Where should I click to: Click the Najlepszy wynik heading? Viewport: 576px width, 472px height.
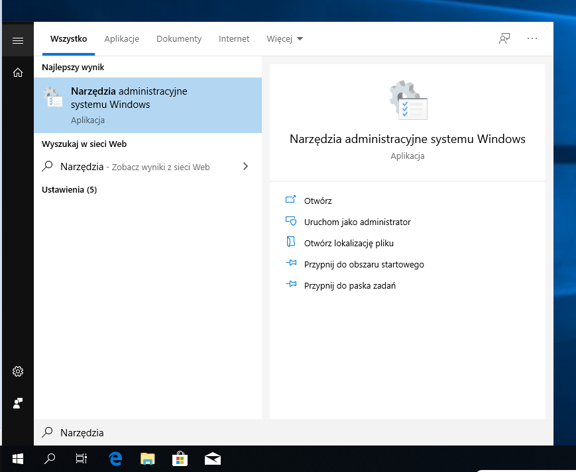[73, 67]
